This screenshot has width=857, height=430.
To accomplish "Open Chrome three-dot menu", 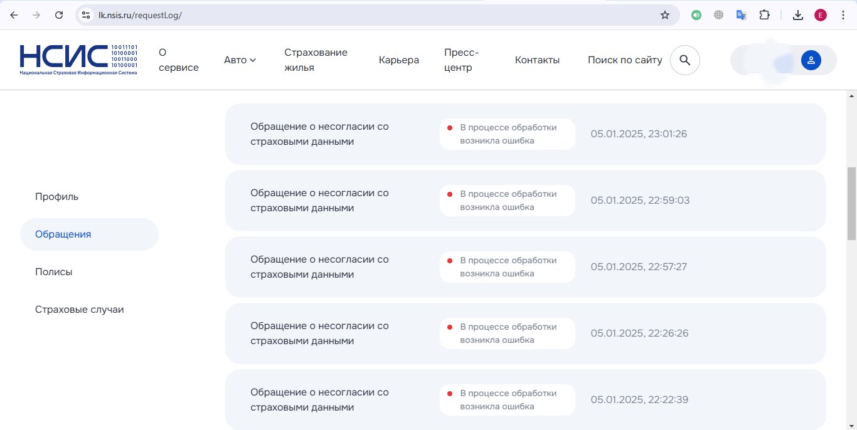I will (843, 15).
